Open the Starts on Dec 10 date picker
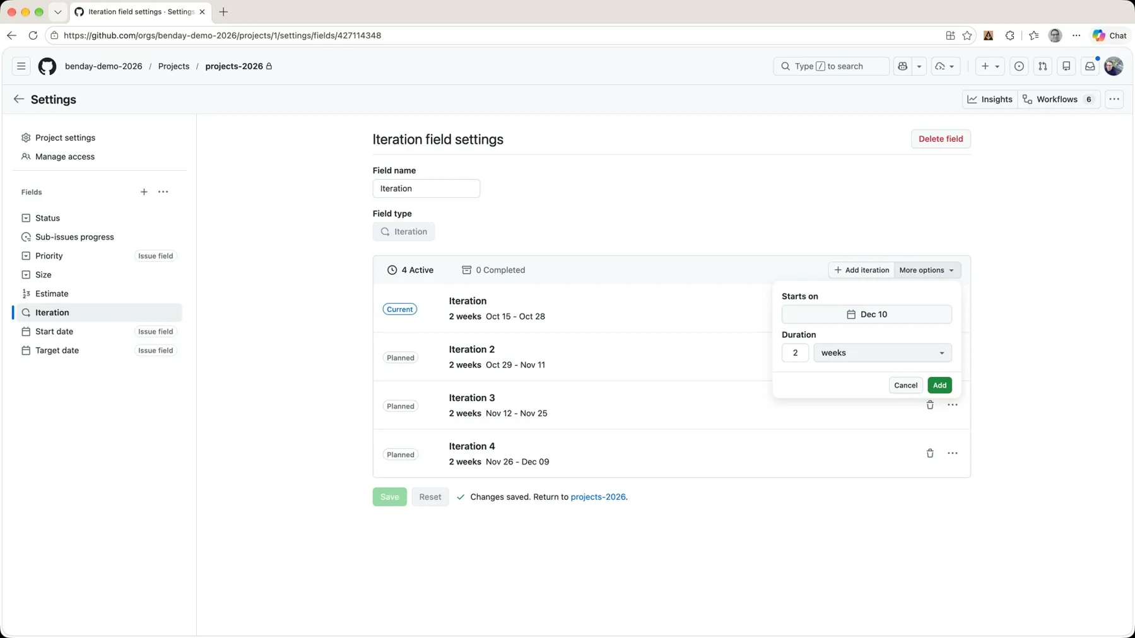The image size is (1135, 638). pos(866,314)
